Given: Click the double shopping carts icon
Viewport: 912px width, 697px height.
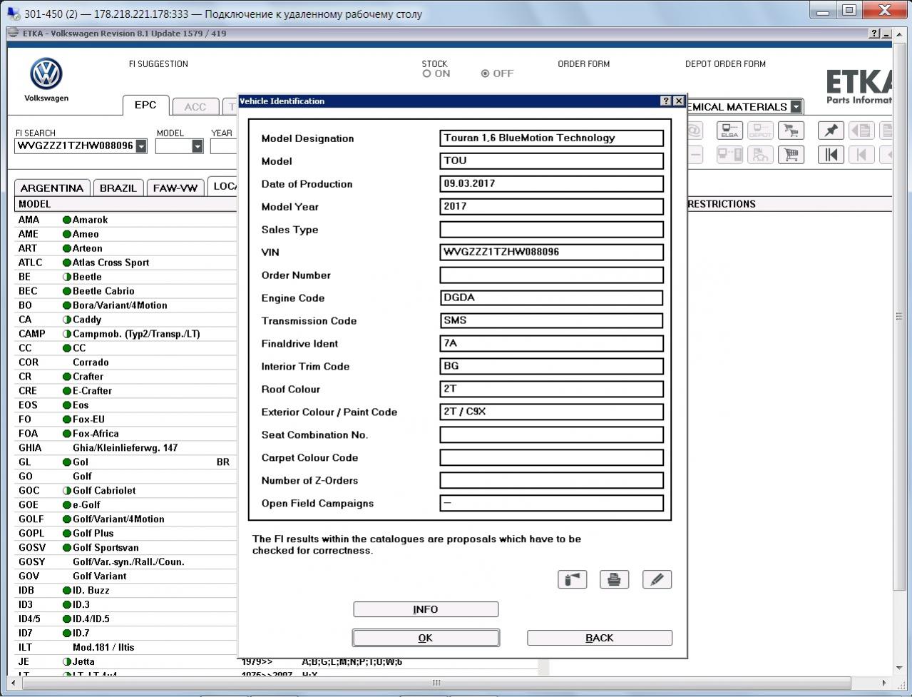Looking at the screenshot, I should (x=791, y=131).
